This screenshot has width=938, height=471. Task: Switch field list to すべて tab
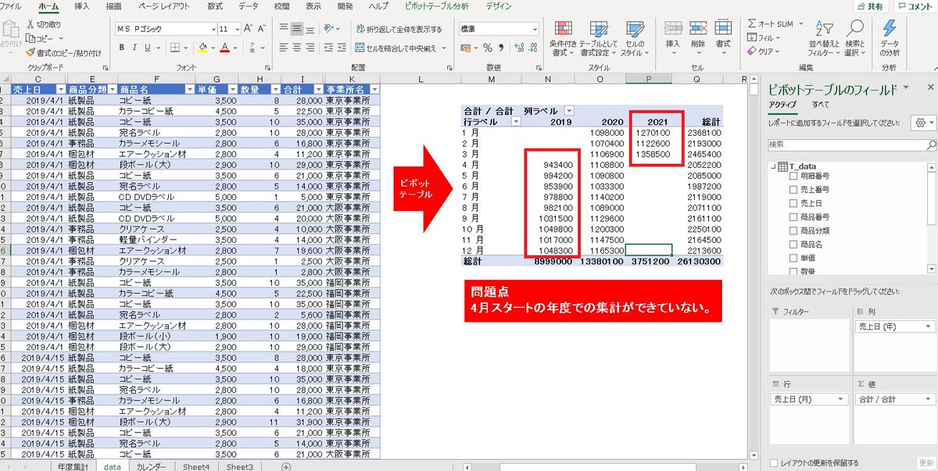click(821, 104)
